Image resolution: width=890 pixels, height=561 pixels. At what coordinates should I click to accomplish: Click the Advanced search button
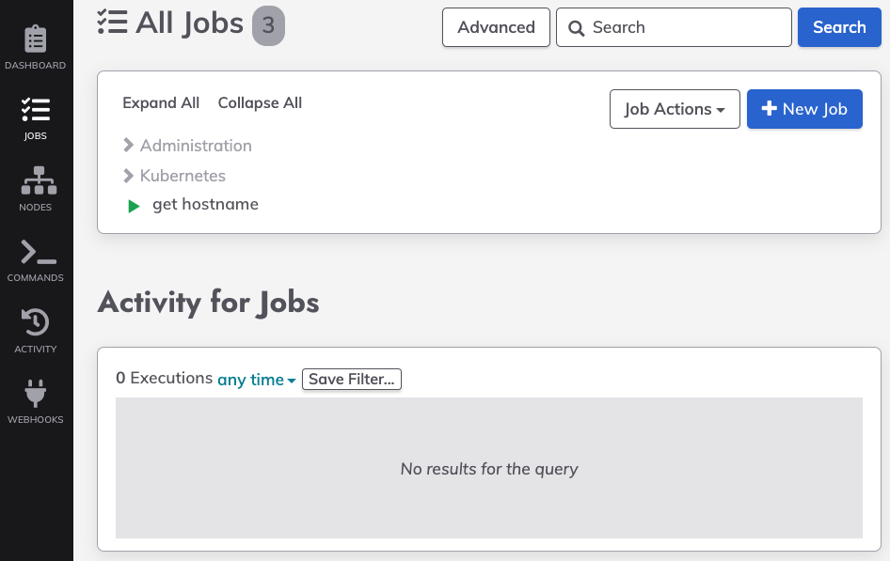[496, 27]
